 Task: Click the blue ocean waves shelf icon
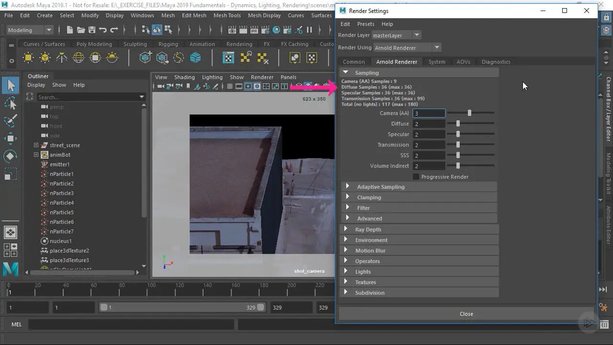[x=195, y=57]
